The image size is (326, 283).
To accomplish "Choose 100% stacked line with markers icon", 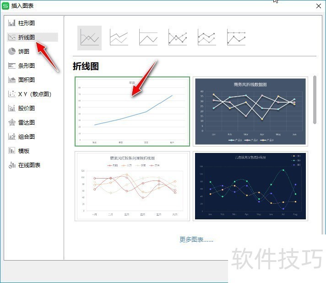I will (236, 38).
